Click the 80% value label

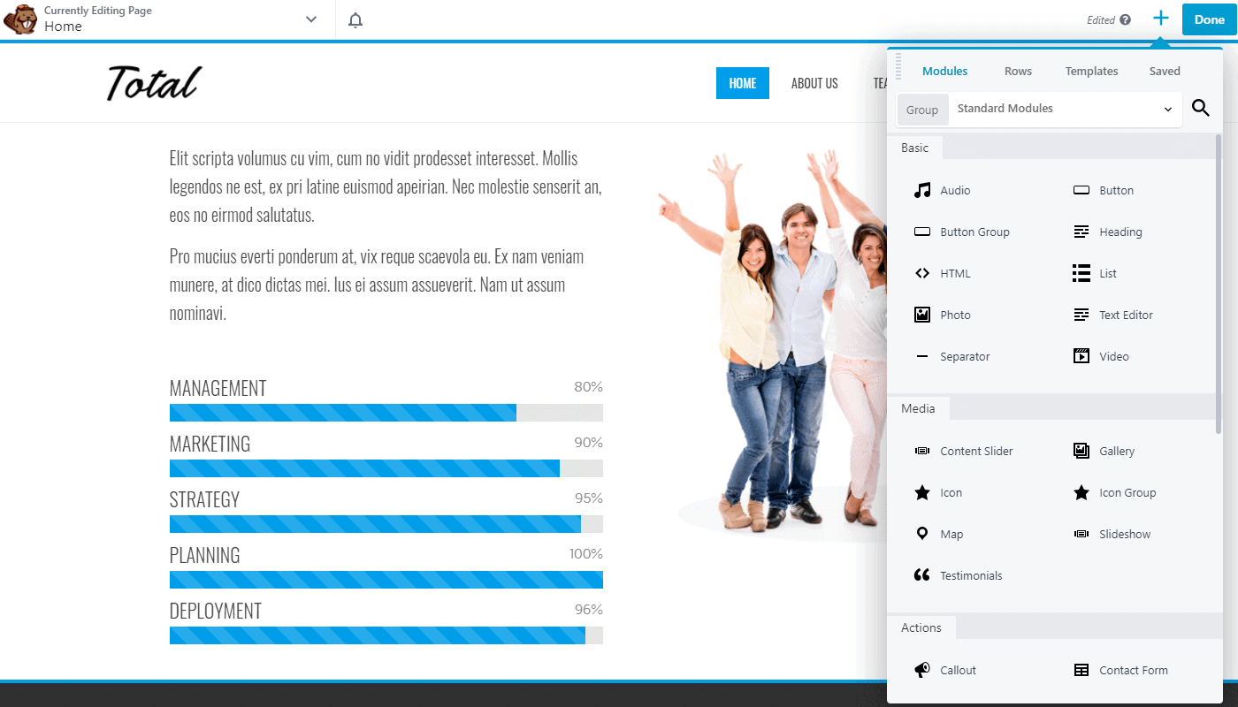tap(588, 387)
